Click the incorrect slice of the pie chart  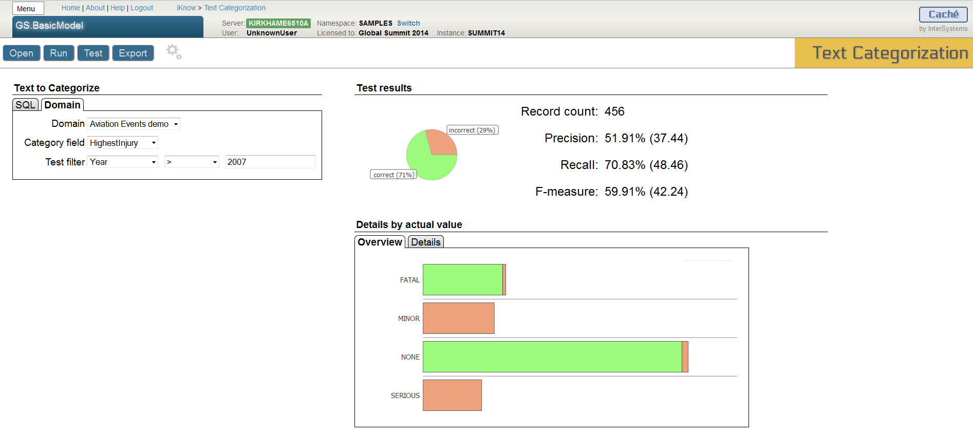(x=442, y=143)
